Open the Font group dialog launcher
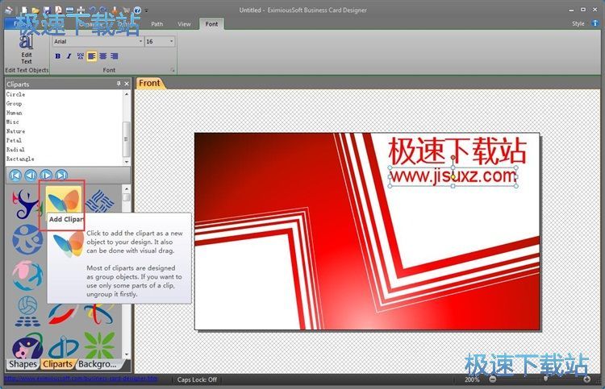Screen dimensions: 605x389 coord(173,70)
